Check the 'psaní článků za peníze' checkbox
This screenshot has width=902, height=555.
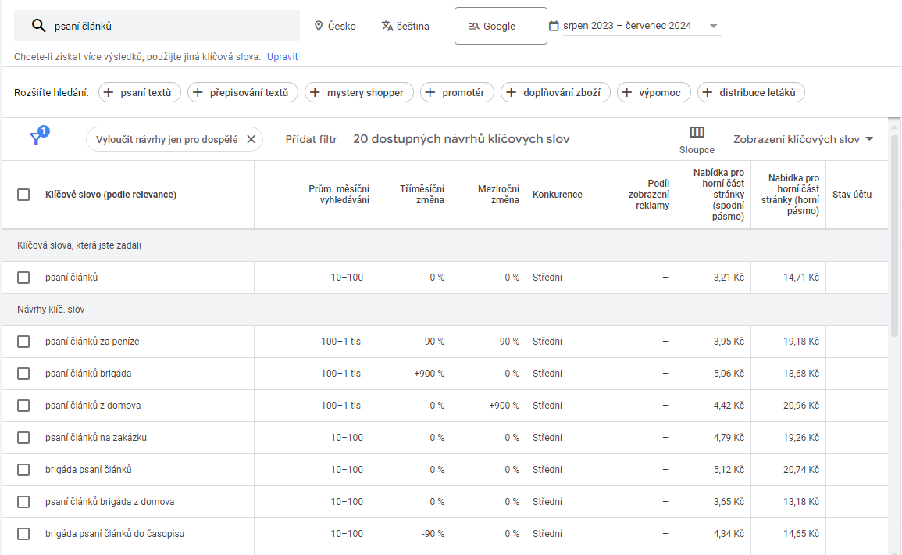23,342
